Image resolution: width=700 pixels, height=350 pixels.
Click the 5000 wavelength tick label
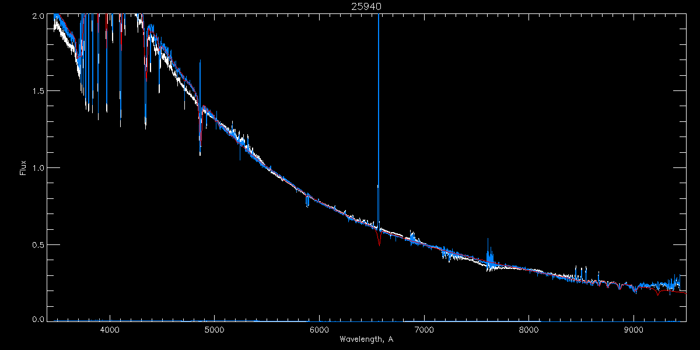point(215,329)
